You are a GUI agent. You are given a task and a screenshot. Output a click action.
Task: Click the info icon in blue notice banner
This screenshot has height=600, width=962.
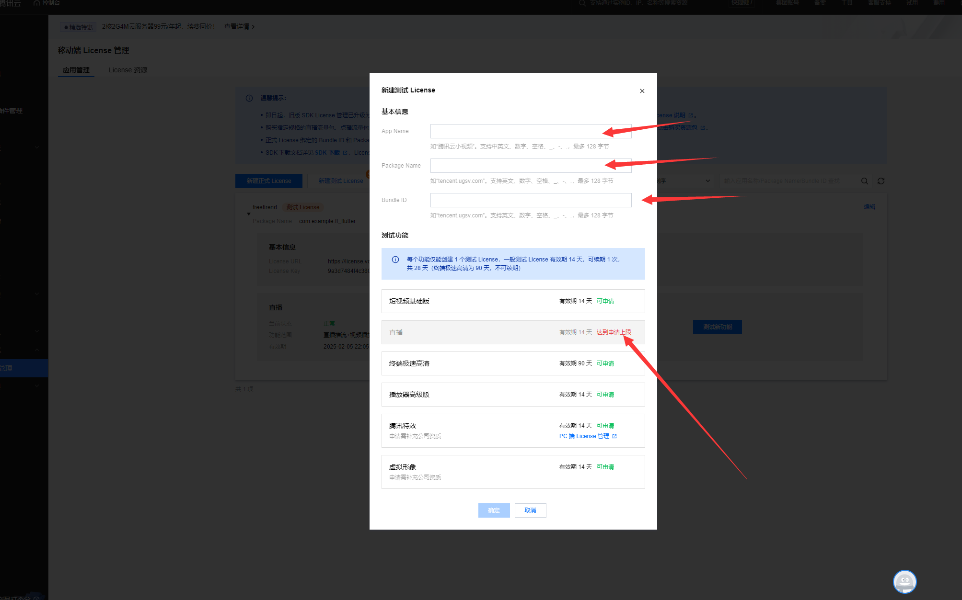click(395, 260)
